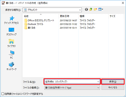Select the Office カスタム テンプレート folder icon
The width and height of the screenshot is (126, 97).
click(x=26, y=20)
